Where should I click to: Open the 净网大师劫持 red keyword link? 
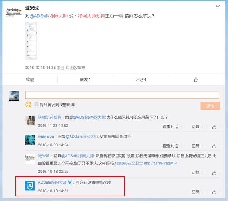point(92,16)
